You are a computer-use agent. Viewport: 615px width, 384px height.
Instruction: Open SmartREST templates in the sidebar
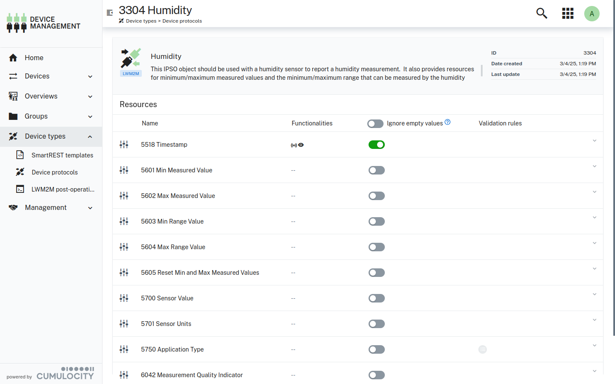[x=62, y=155]
